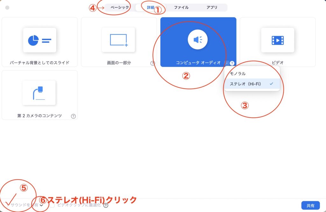Go to the ファイル tab
Image resolution: width=326 pixels, height=212 pixels.
coord(181,7)
